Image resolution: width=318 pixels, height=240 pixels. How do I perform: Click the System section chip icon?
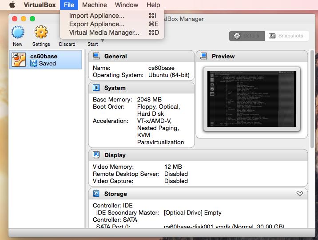[x=96, y=88]
